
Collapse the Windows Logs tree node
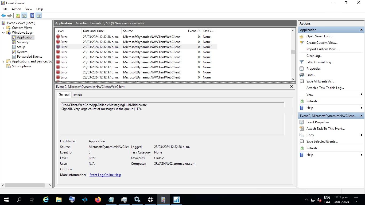3,33
